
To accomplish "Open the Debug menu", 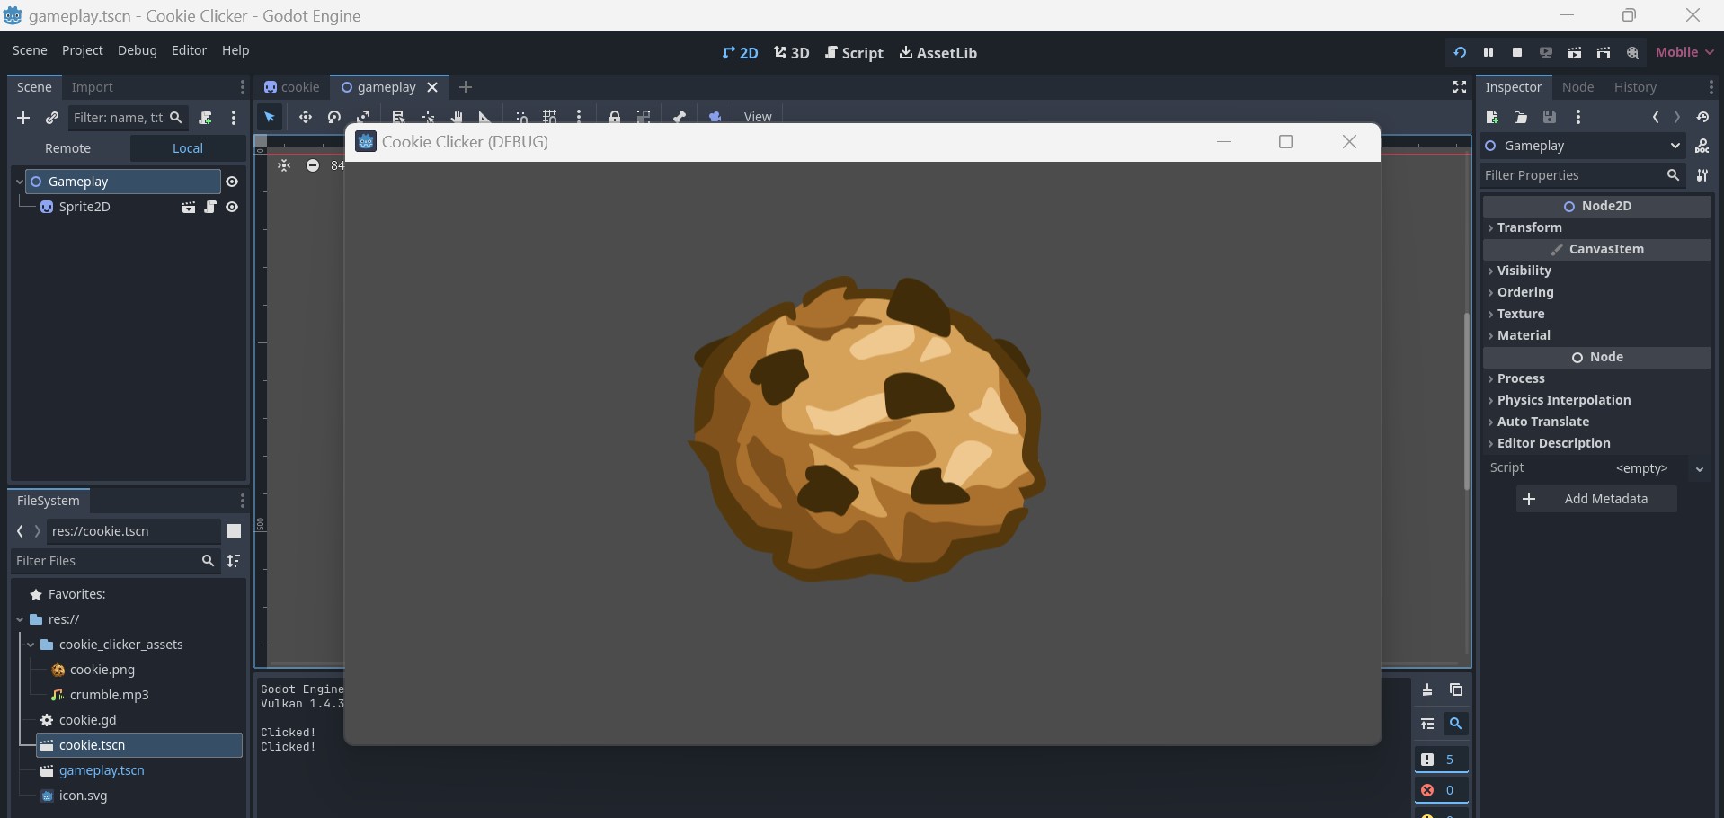I will click(x=138, y=50).
